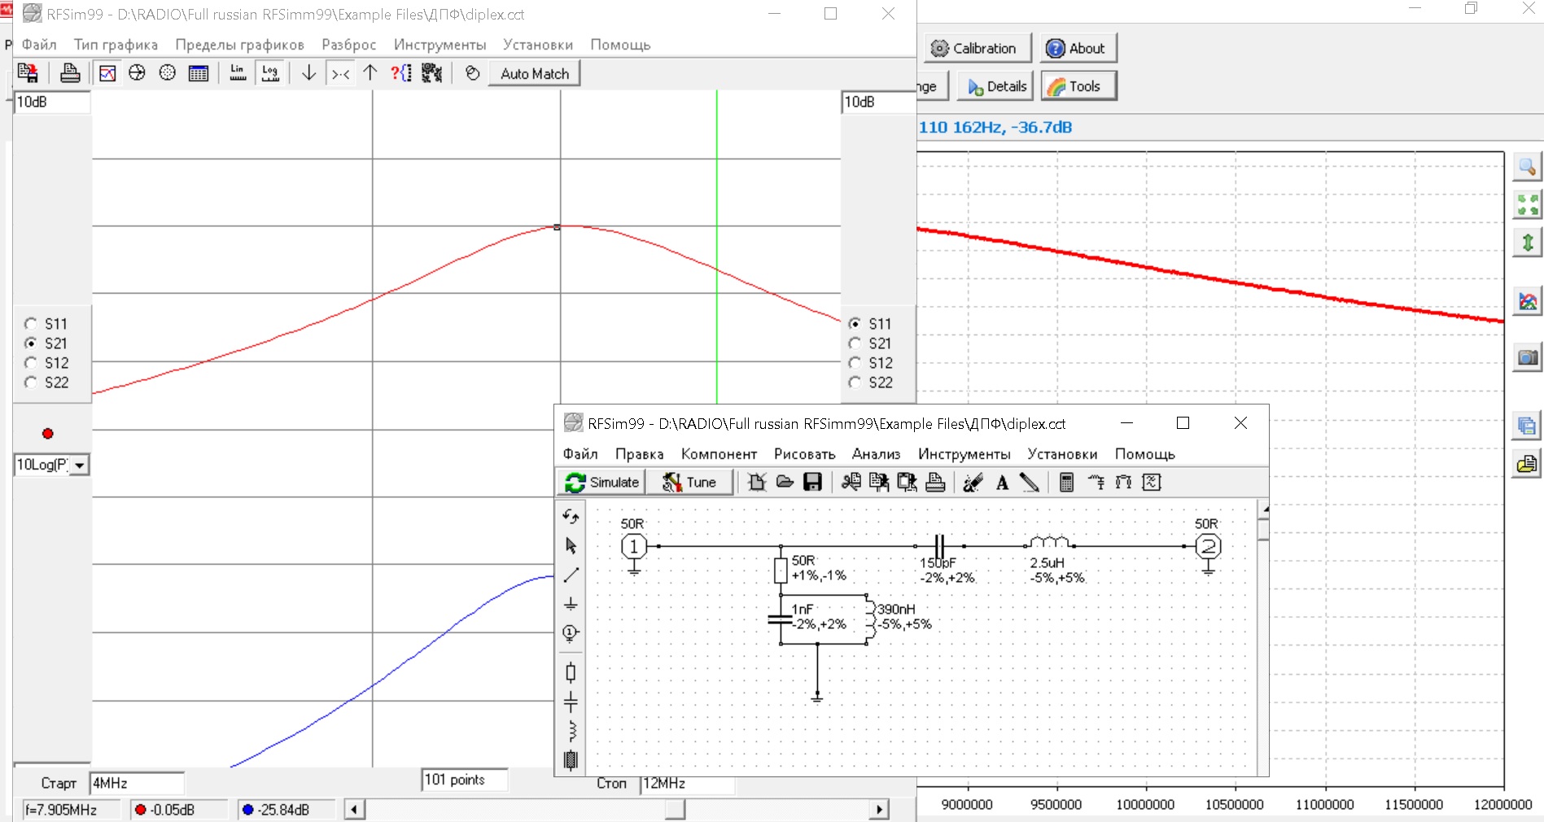Open the Анализ menu

pyautogui.click(x=876, y=454)
